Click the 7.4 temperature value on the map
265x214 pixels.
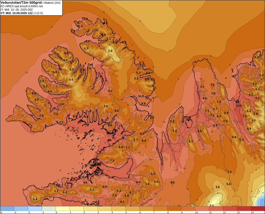tap(86, 19)
